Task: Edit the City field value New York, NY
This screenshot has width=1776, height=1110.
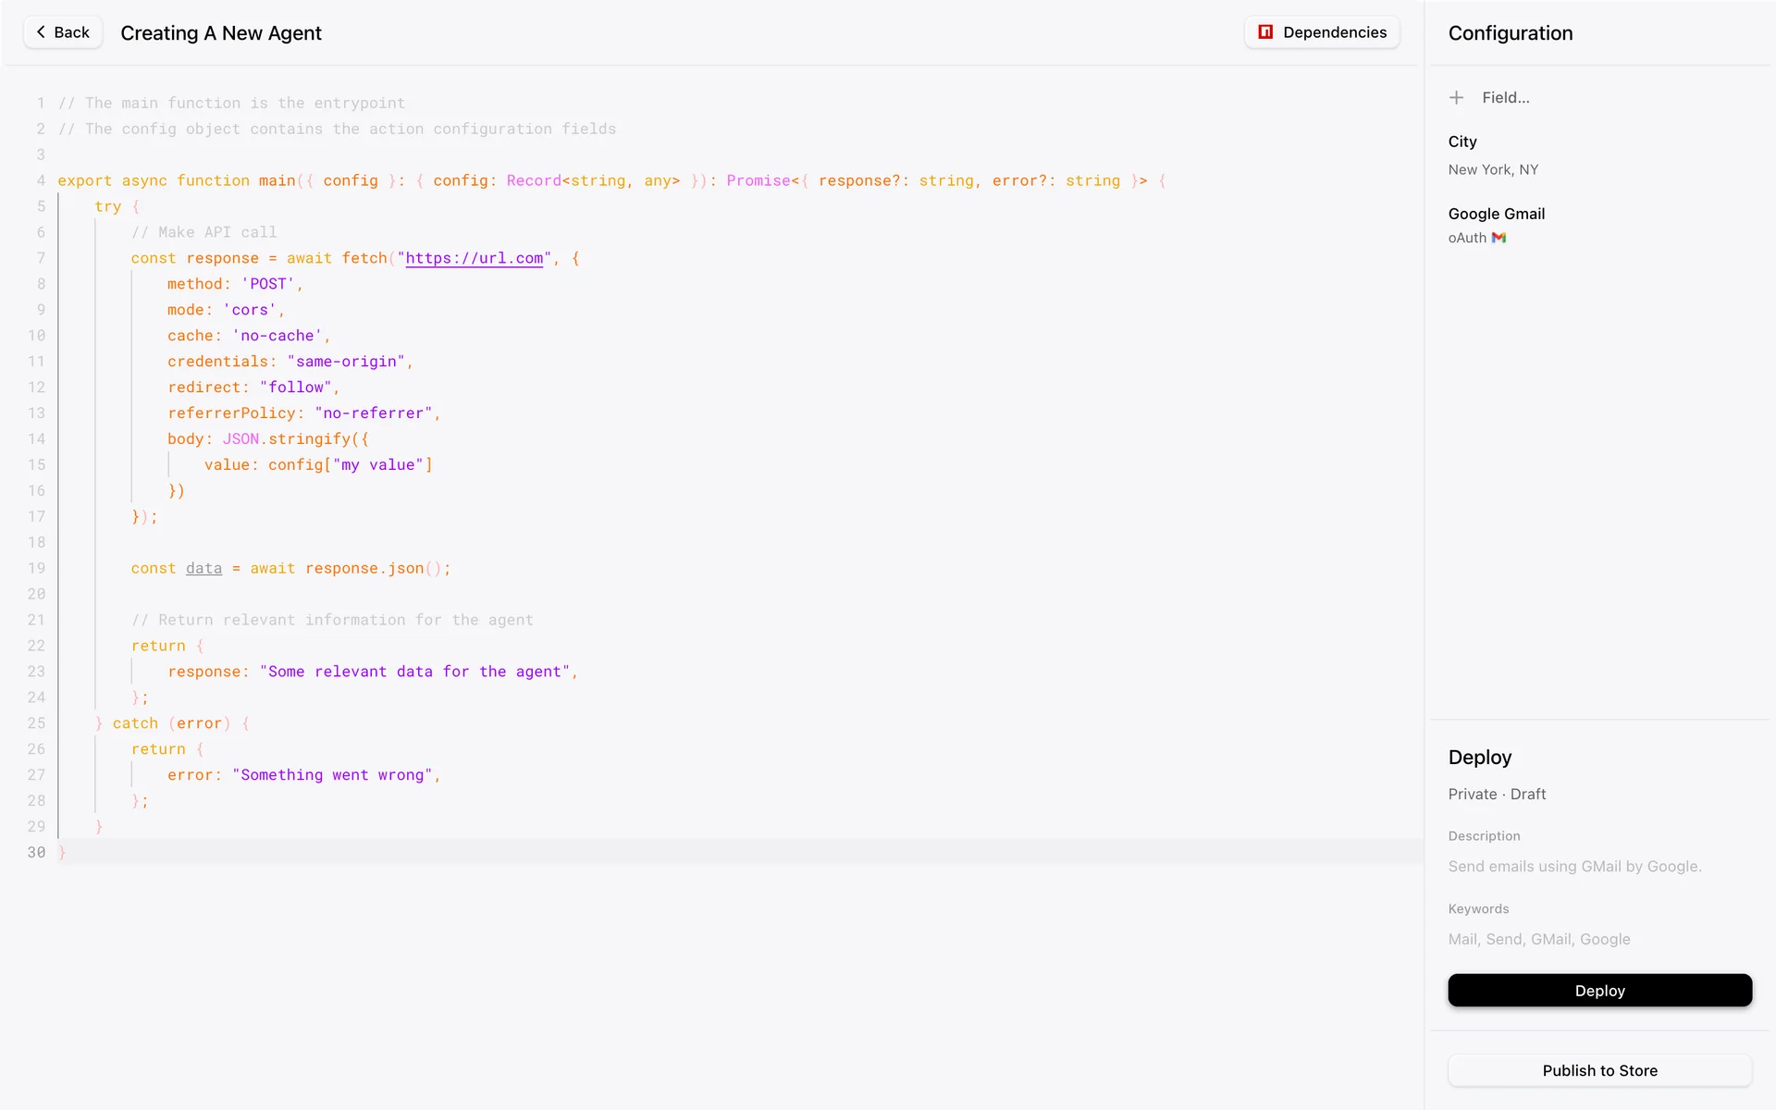Action: coord(1493,169)
